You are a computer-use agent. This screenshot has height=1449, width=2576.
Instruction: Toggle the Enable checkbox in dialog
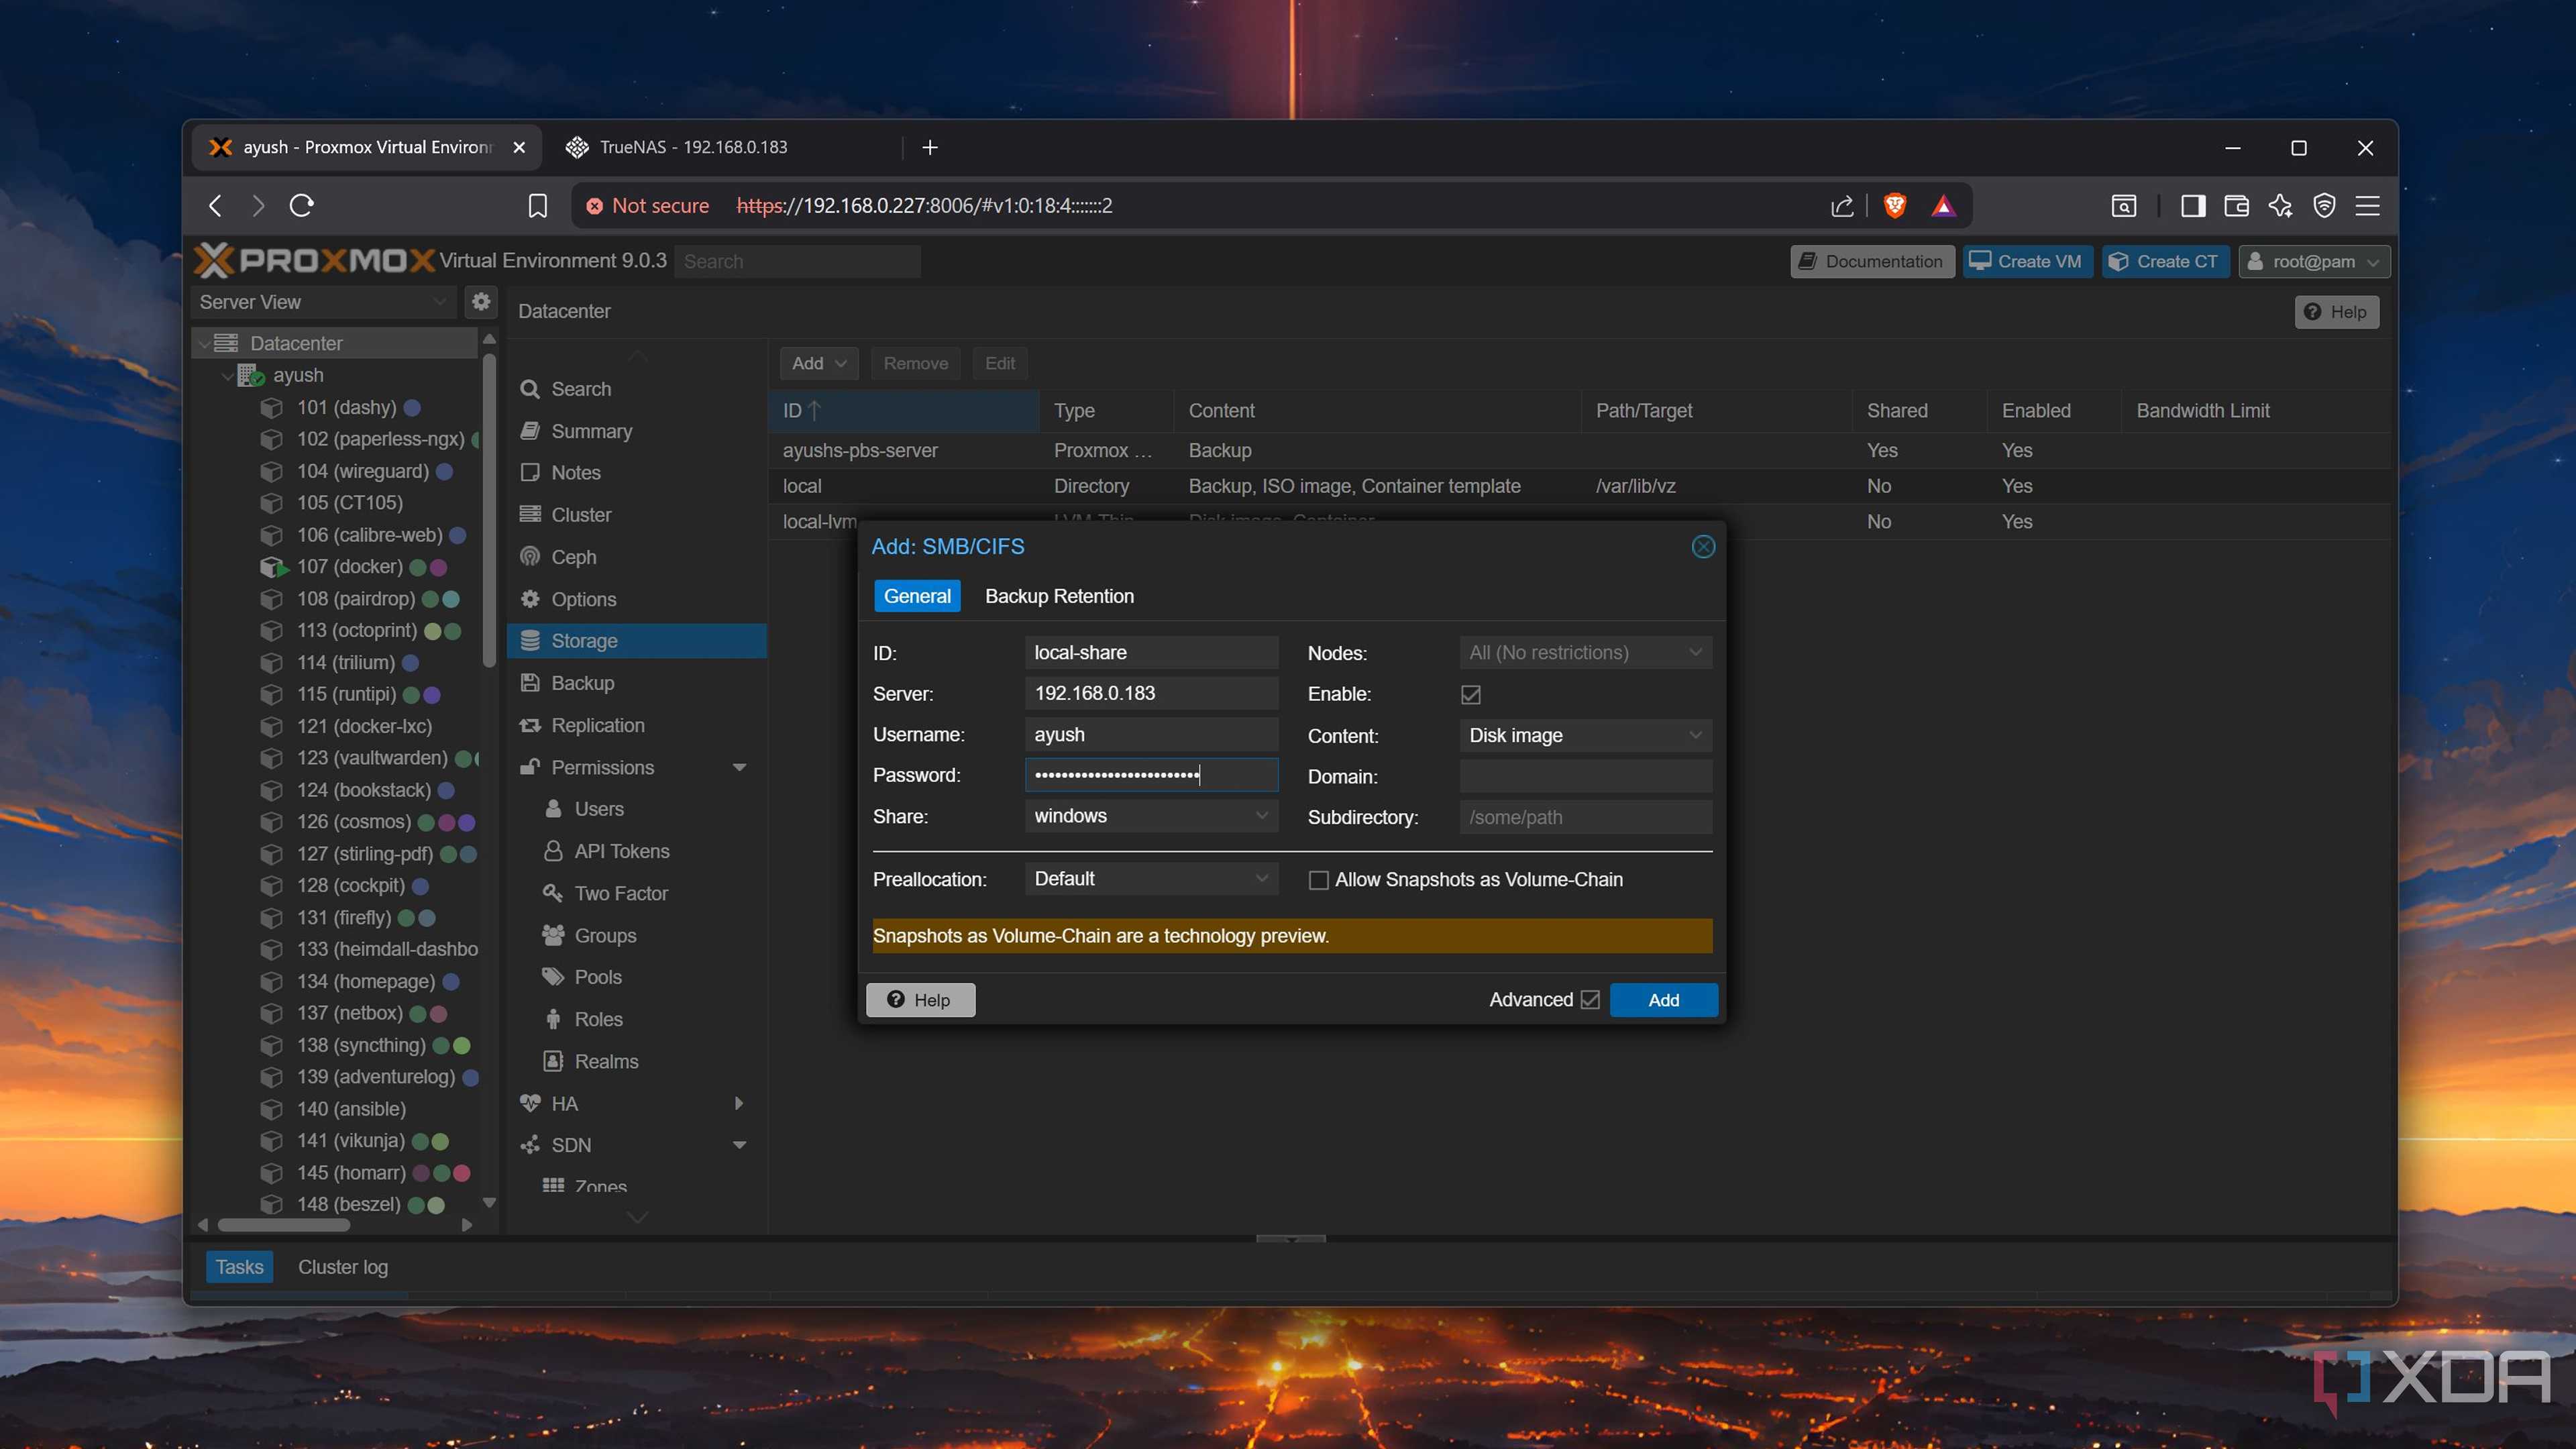(1470, 694)
